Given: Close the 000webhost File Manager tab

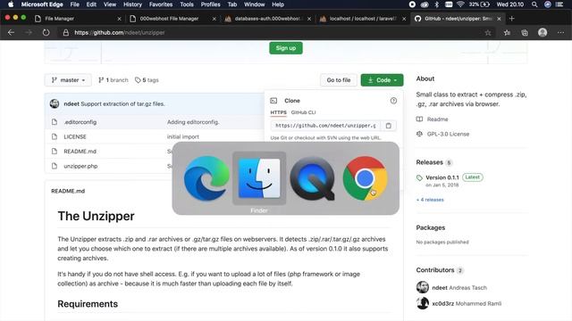Looking at the screenshot, I should [x=214, y=19].
